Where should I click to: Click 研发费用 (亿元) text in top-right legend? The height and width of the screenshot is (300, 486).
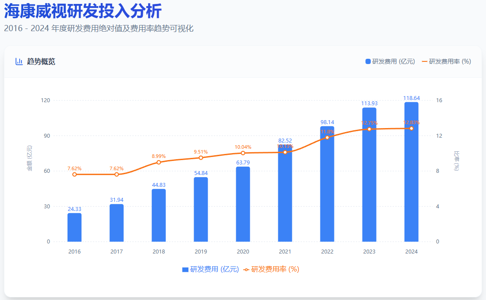point(393,61)
